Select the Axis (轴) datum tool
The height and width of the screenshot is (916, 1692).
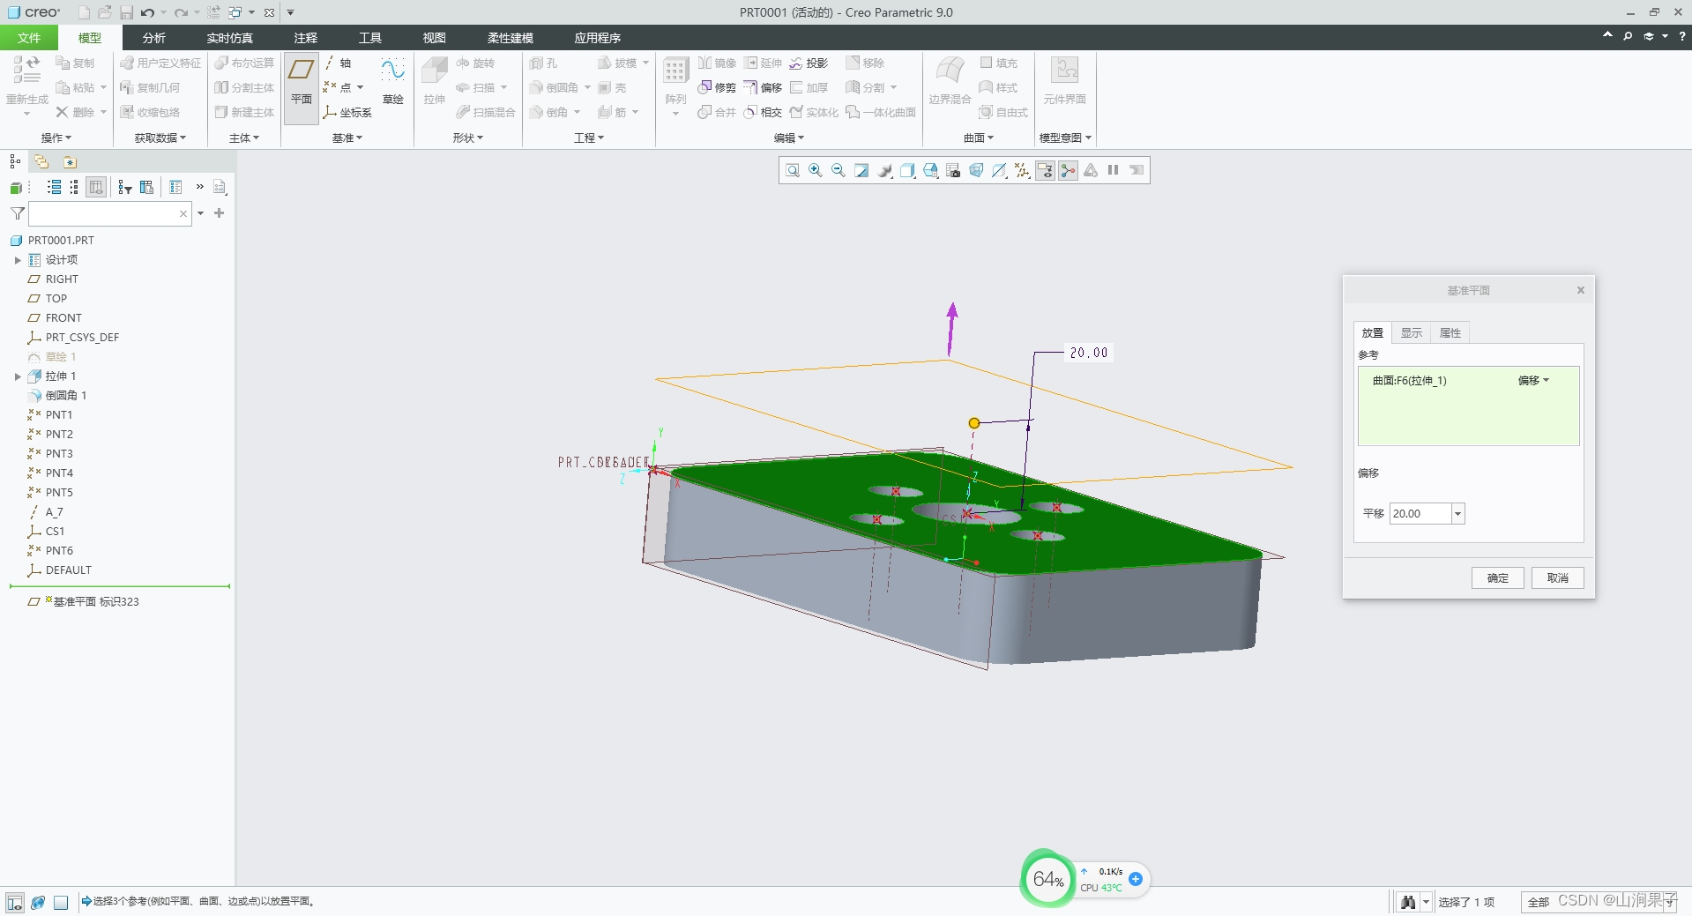(x=338, y=63)
